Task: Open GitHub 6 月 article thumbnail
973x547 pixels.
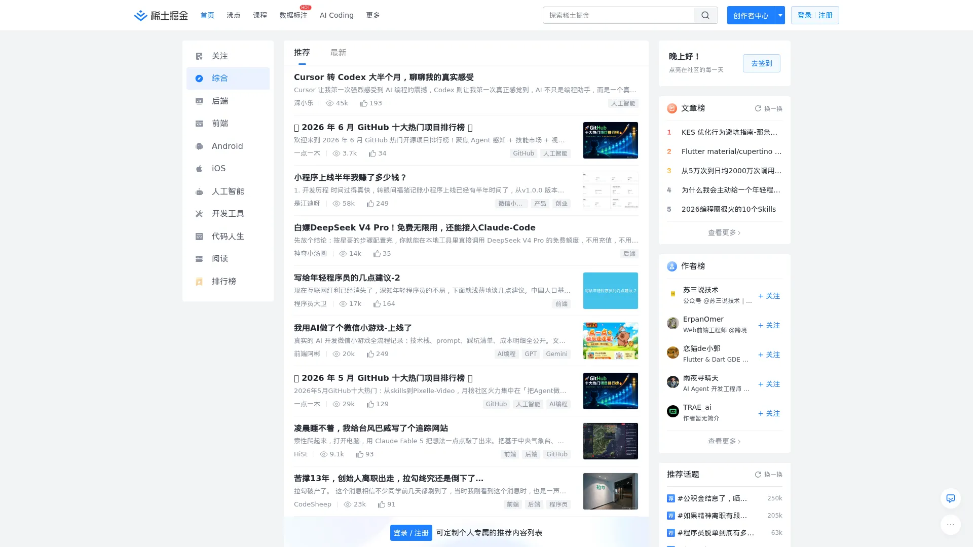Action: (x=611, y=140)
